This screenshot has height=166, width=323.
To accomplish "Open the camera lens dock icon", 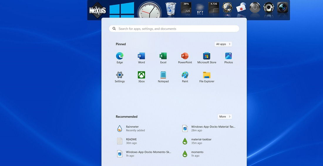I will point(282,8).
